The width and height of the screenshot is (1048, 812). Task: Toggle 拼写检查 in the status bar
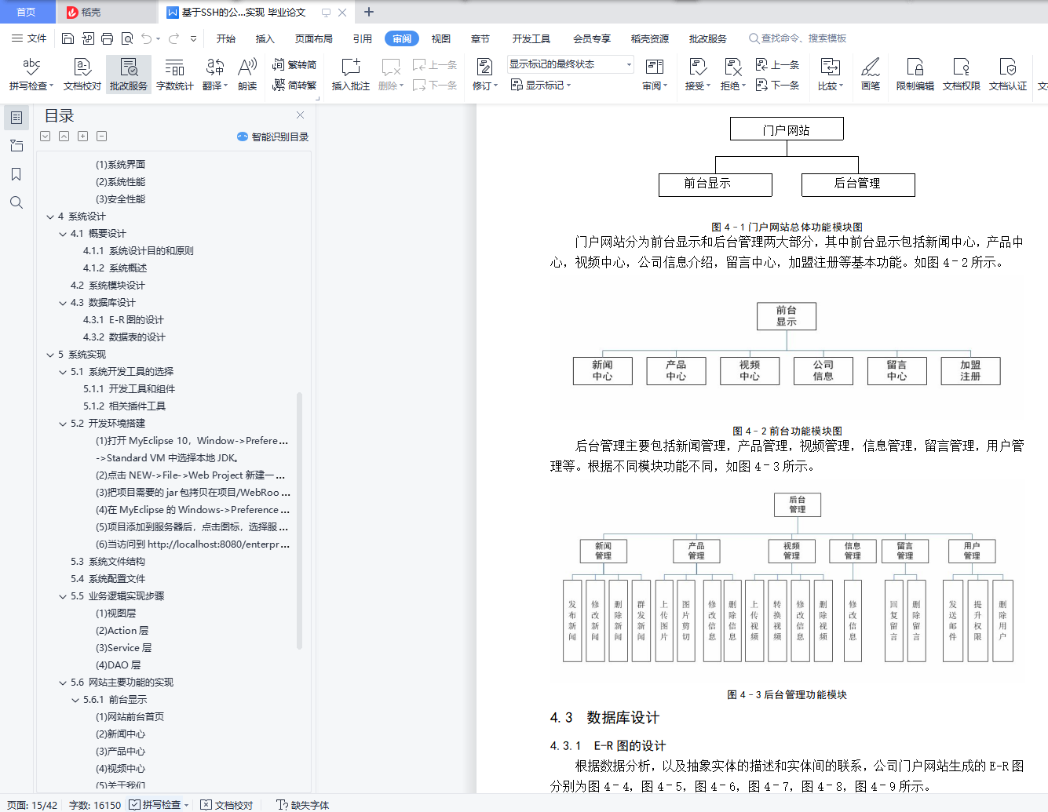155,805
